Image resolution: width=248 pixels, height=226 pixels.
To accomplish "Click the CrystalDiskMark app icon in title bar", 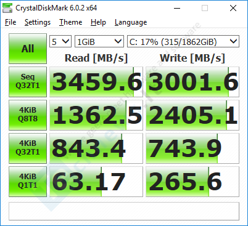I will point(7,8).
